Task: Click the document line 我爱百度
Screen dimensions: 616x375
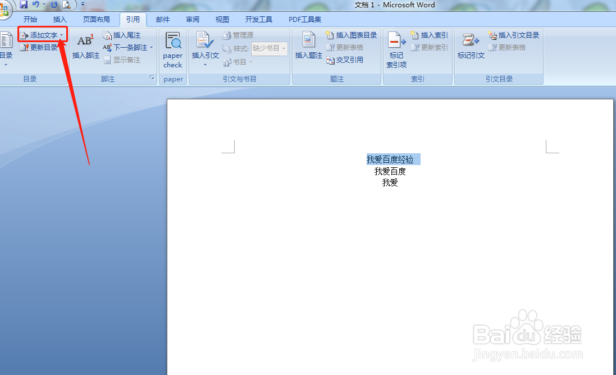Action: (390, 171)
